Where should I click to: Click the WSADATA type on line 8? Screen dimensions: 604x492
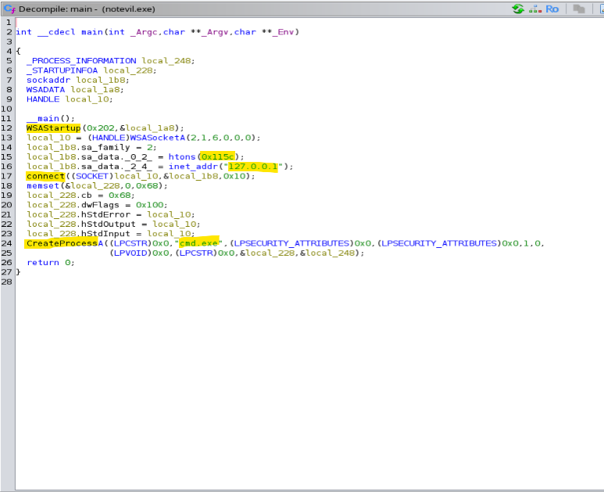click(45, 90)
